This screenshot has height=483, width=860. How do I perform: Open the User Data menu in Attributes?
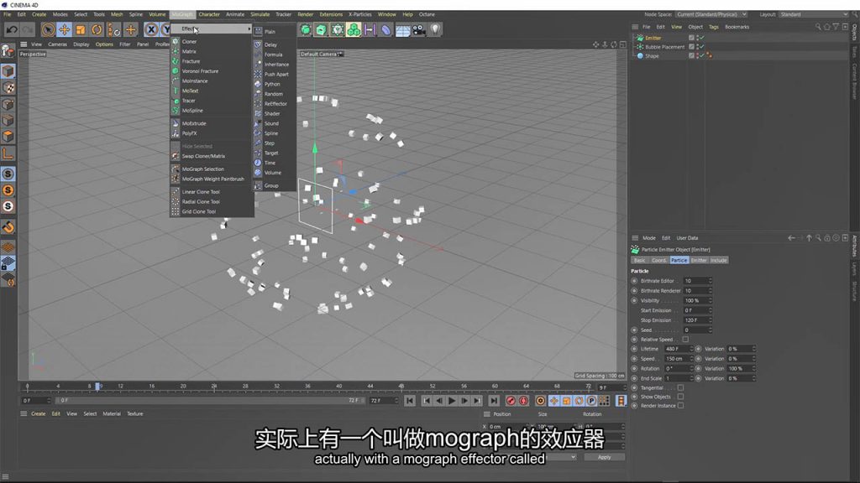click(x=687, y=238)
